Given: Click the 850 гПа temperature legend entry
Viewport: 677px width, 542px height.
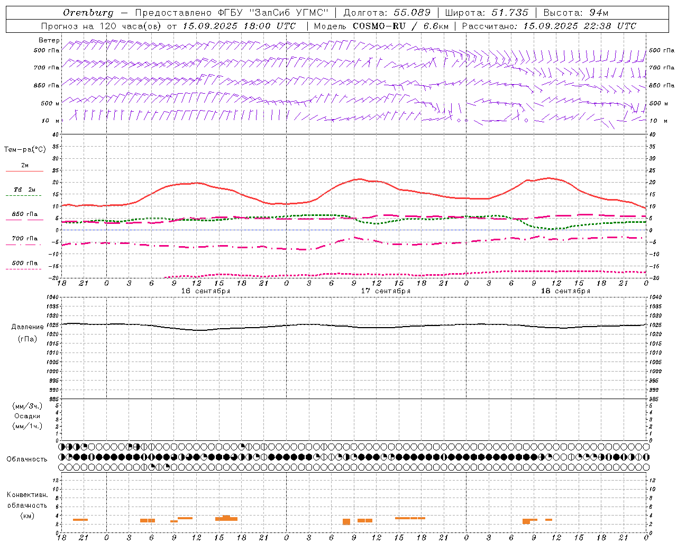Looking at the screenshot, I should point(25,214).
